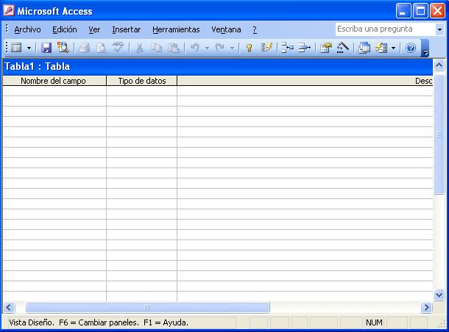Click the horizontal scrollbar right arrow
Viewport: 449px width, 332px height.
426,308
